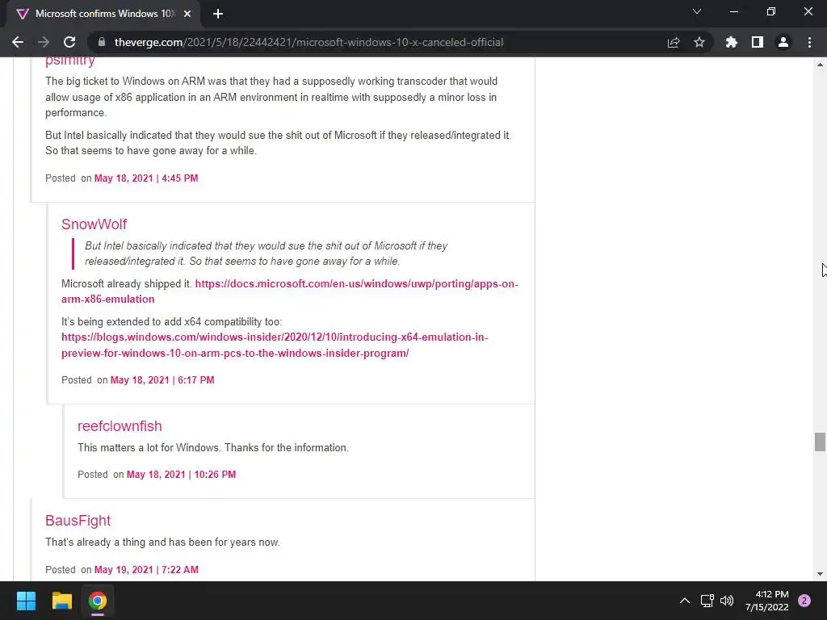Screen dimensions: 827x620
Task: Open psimitry's user profile link
Action: pos(69,61)
